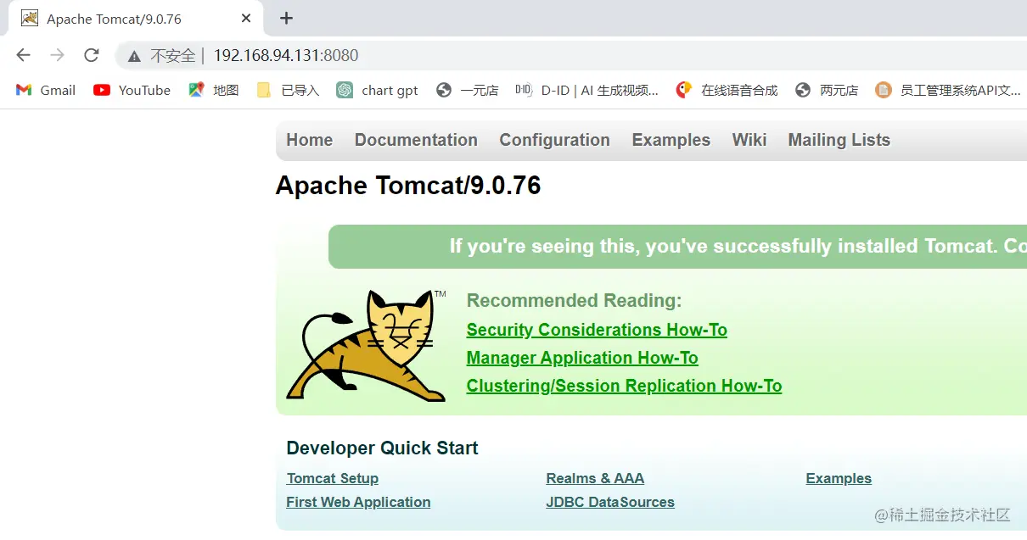Open Examples link under Developer Quick Start
Screen dimensions: 1027x540
[x=839, y=478]
